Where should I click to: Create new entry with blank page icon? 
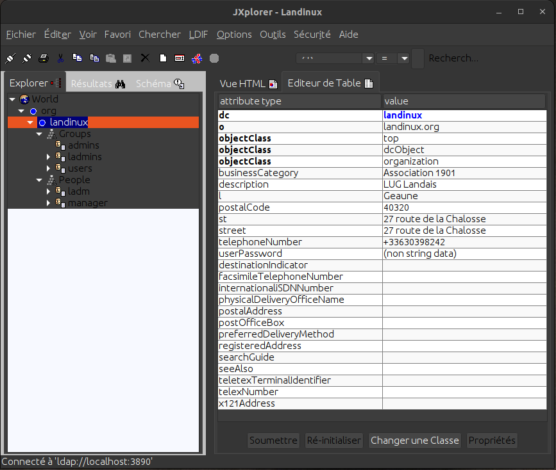pos(163,58)
